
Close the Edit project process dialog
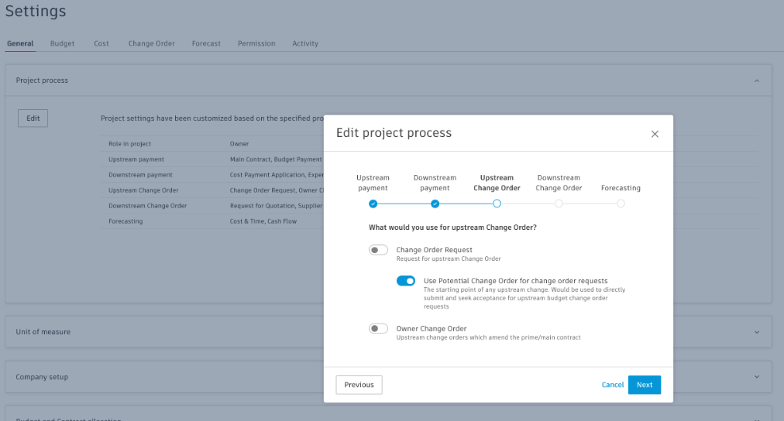[655, 134]
